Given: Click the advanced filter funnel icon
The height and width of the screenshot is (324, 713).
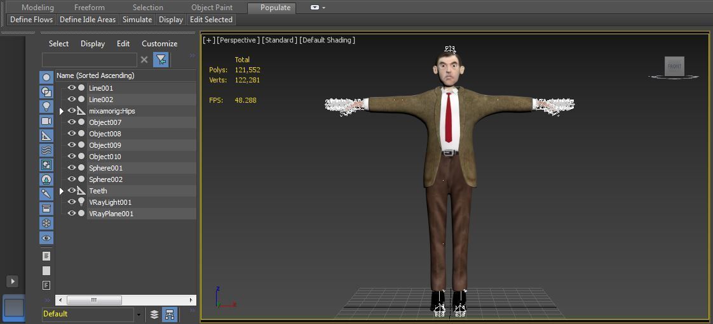Looking at the screenshot, I should (161, 60).
